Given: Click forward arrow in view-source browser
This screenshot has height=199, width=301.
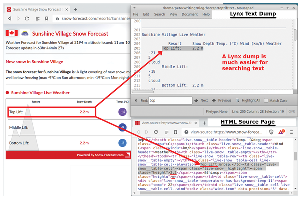Looking at the screenshot, I should click(147, 132).
